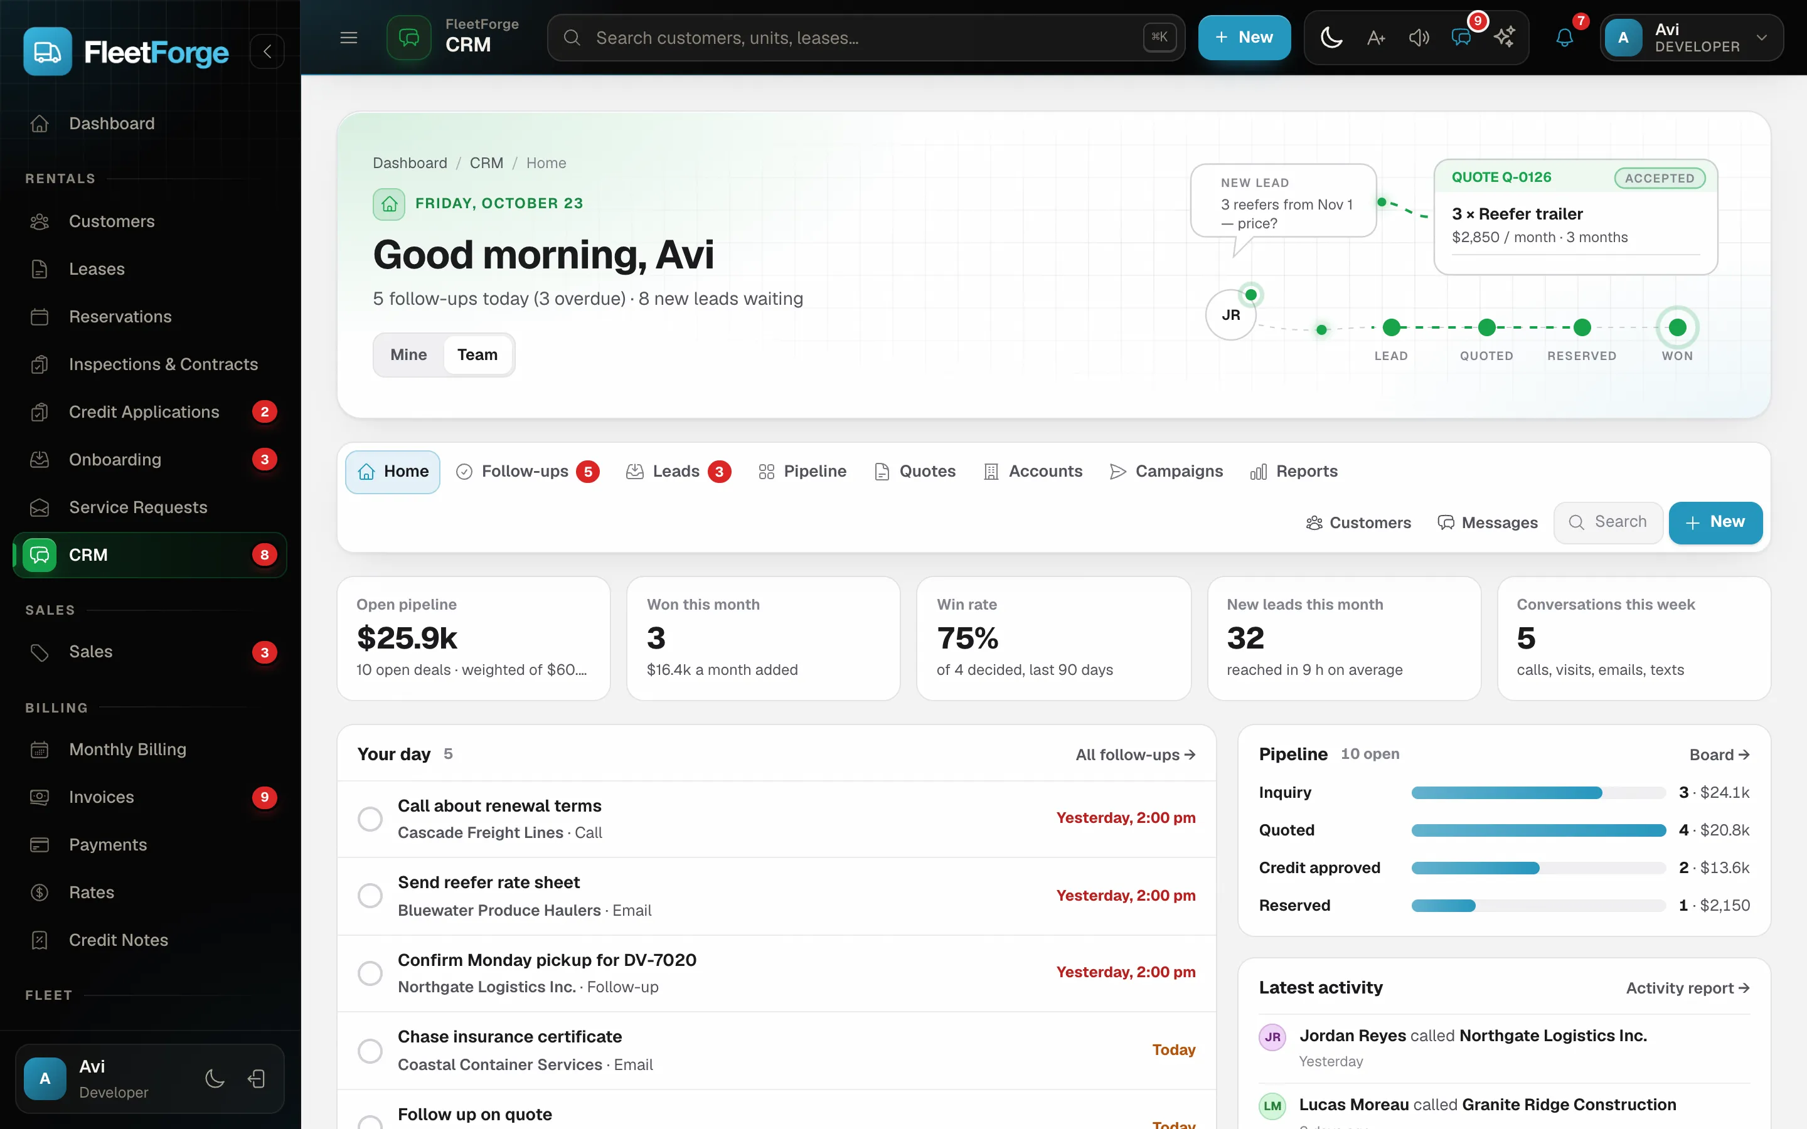Increase text size with the A+ icon

(x=1375, y=38)
